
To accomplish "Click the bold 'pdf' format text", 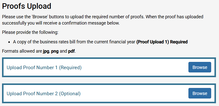I will (71, 51).
